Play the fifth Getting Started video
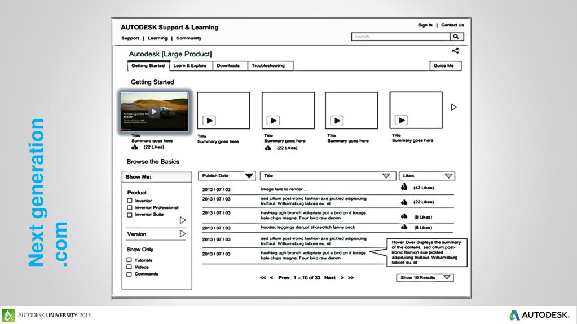 click(x=402, y=120)
